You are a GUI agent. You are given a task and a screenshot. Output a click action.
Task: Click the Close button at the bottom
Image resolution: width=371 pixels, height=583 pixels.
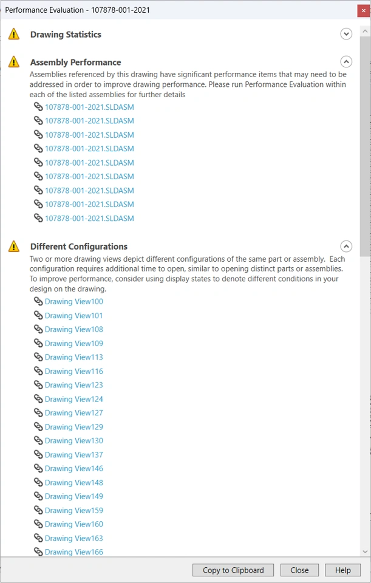299,570
